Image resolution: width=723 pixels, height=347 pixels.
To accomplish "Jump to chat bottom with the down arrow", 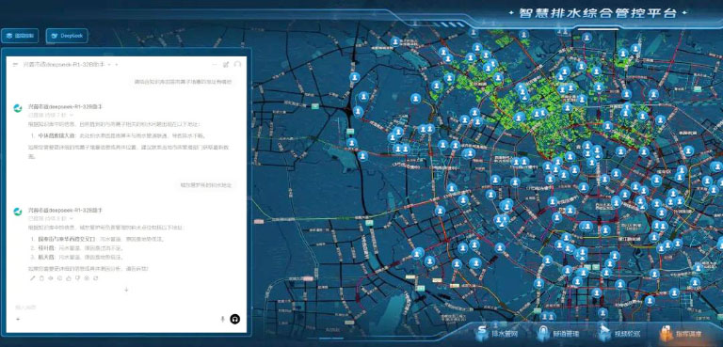I will 126,290.
